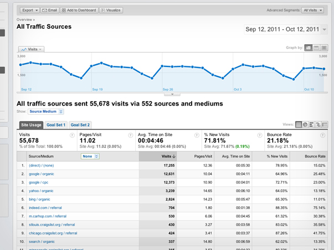334x250 pixels.
Task: Show help for the Visits metric
Action: pyautogui.click(x=72, y=136)
